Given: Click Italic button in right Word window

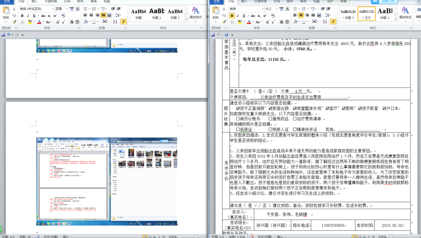Looking at the screenshot, I should point(238,16).
